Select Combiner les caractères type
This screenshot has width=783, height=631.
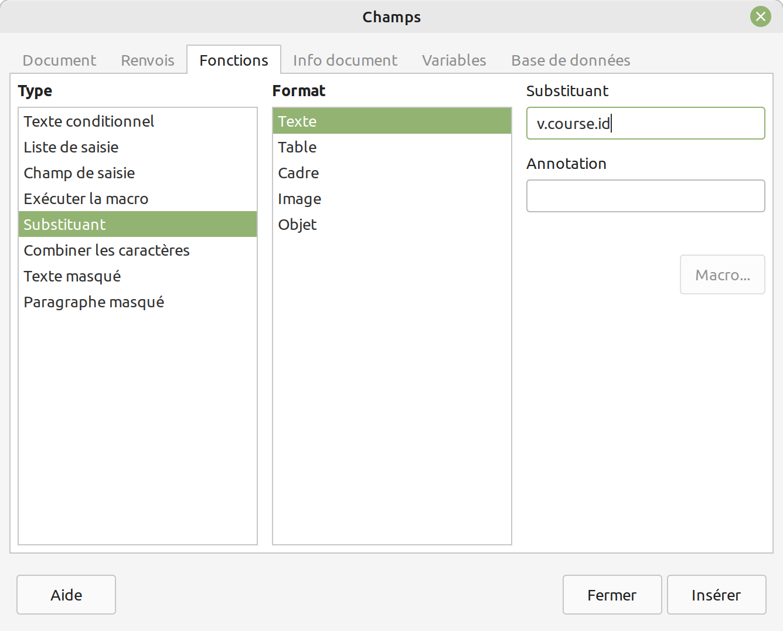coord(107,250)
